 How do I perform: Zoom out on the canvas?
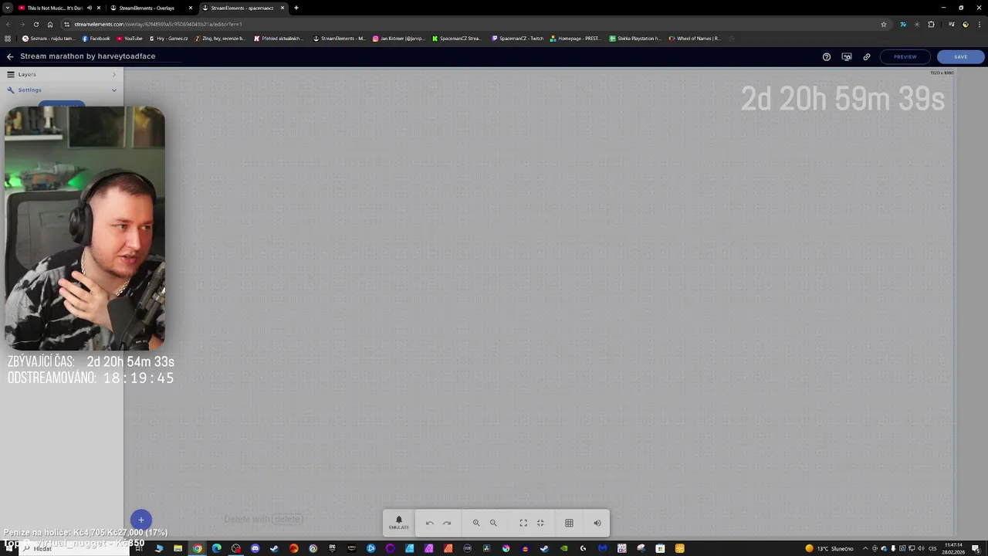(493, 523)
